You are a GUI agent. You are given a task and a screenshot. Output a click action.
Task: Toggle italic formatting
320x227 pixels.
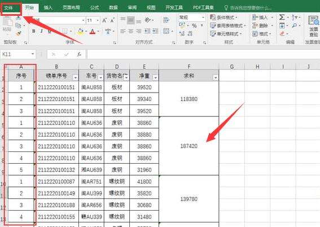[x=41, y=31]
